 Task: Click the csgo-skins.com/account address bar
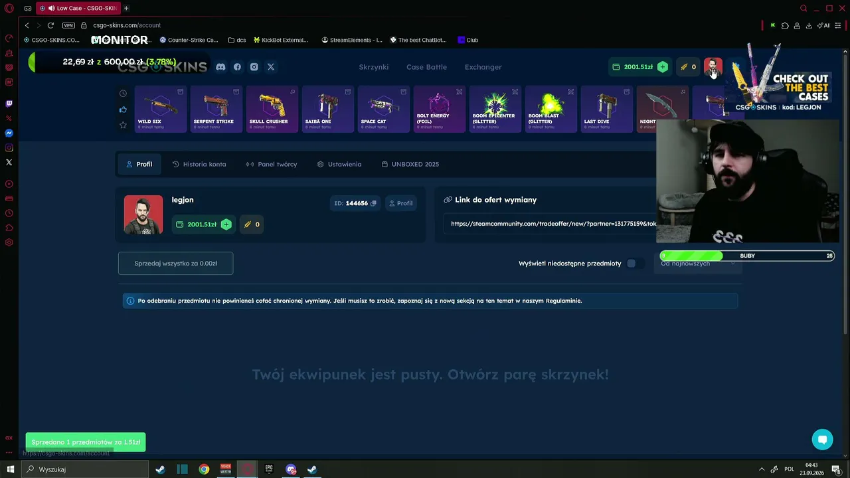coord(127,25)
